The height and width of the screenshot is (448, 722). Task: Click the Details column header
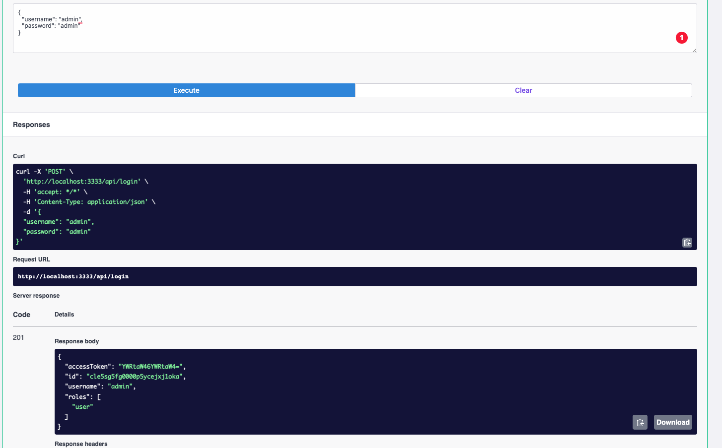pos(65,315)
